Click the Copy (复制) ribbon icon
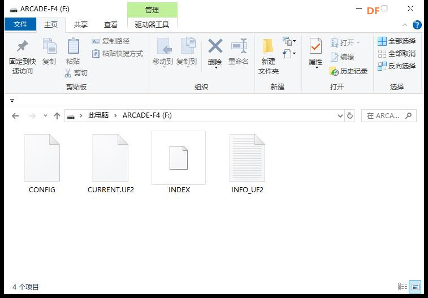This screenshot has height=298, width=428. coord(49,46)
